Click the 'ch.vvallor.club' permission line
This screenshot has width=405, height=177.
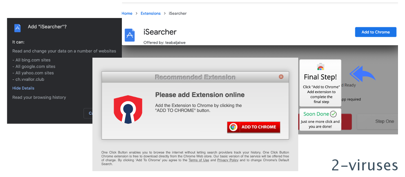pyautogui.click(x=28, y=79)
